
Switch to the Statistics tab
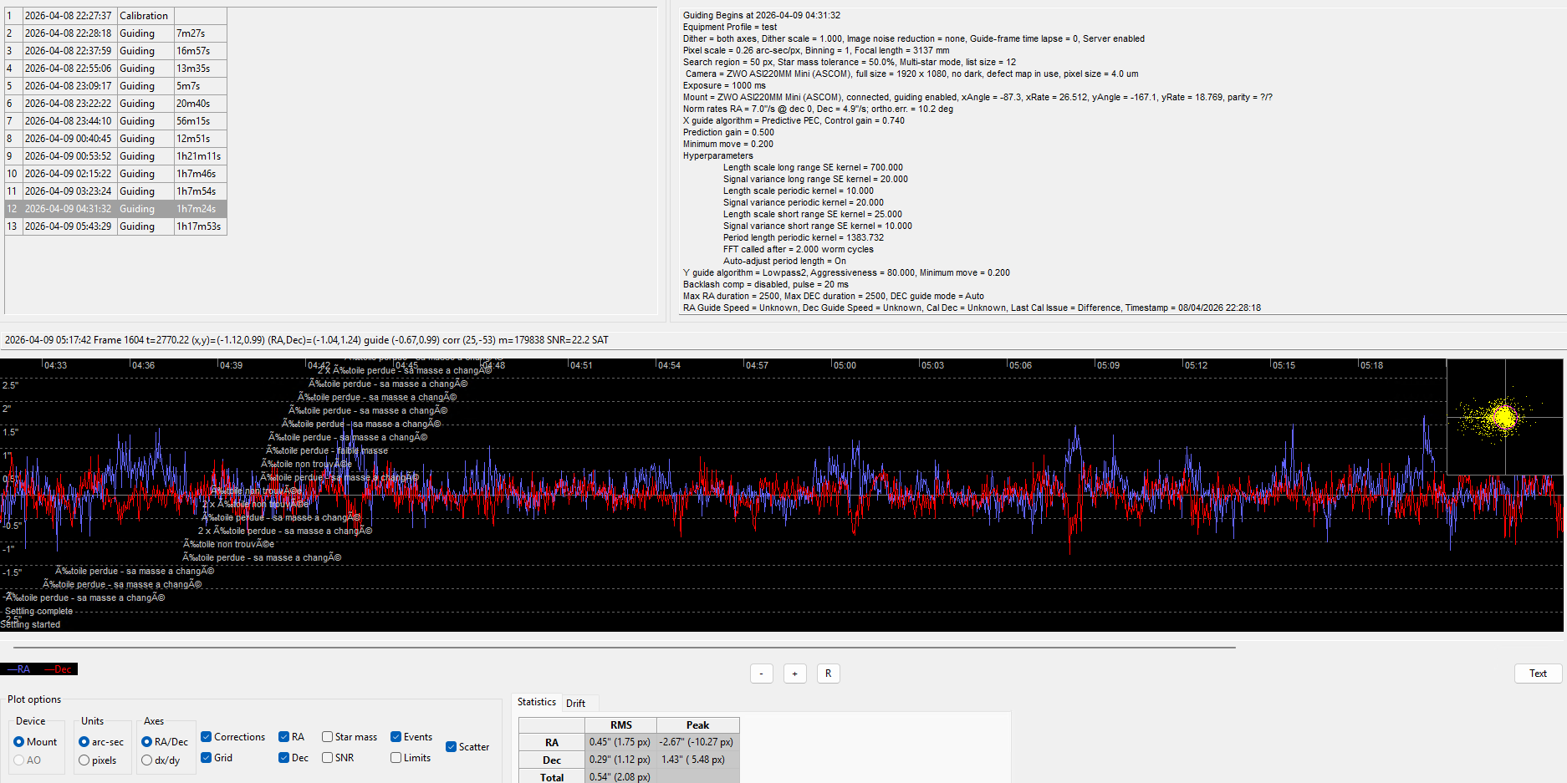(x=537, y=702)
